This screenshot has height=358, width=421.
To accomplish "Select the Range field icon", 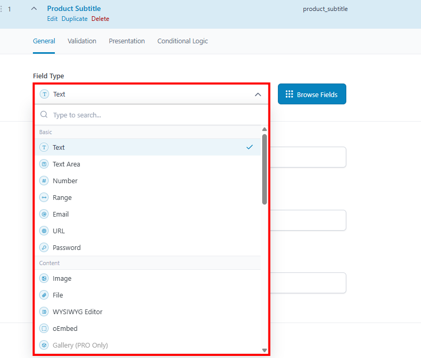I will tap(44, 197).
